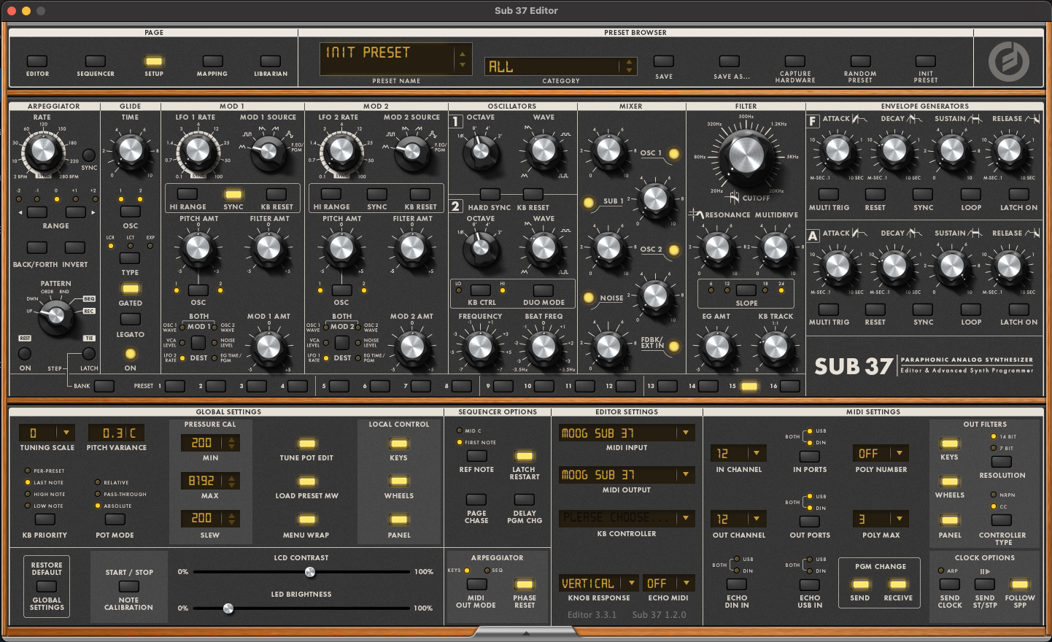
Task: Open the Knob Response dropdown
Action: 599,584
